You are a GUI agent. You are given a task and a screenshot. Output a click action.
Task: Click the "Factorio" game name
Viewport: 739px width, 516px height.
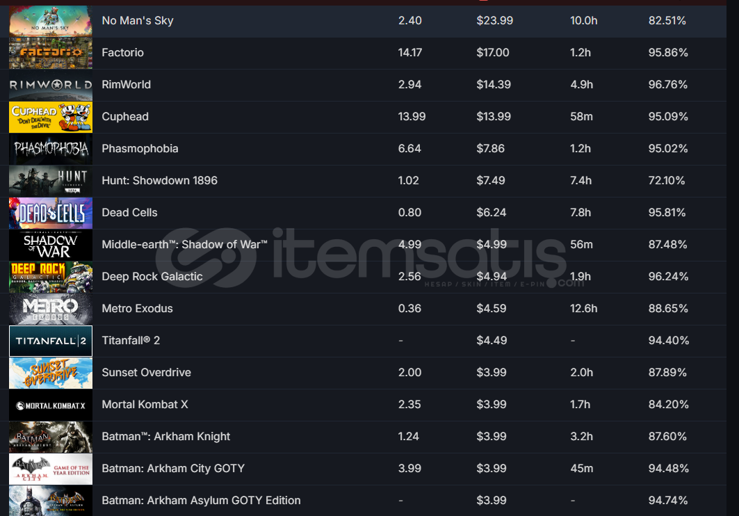tap(122, 53)
